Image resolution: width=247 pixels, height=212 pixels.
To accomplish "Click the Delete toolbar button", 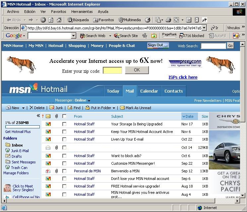I will (x=37, y=108).
